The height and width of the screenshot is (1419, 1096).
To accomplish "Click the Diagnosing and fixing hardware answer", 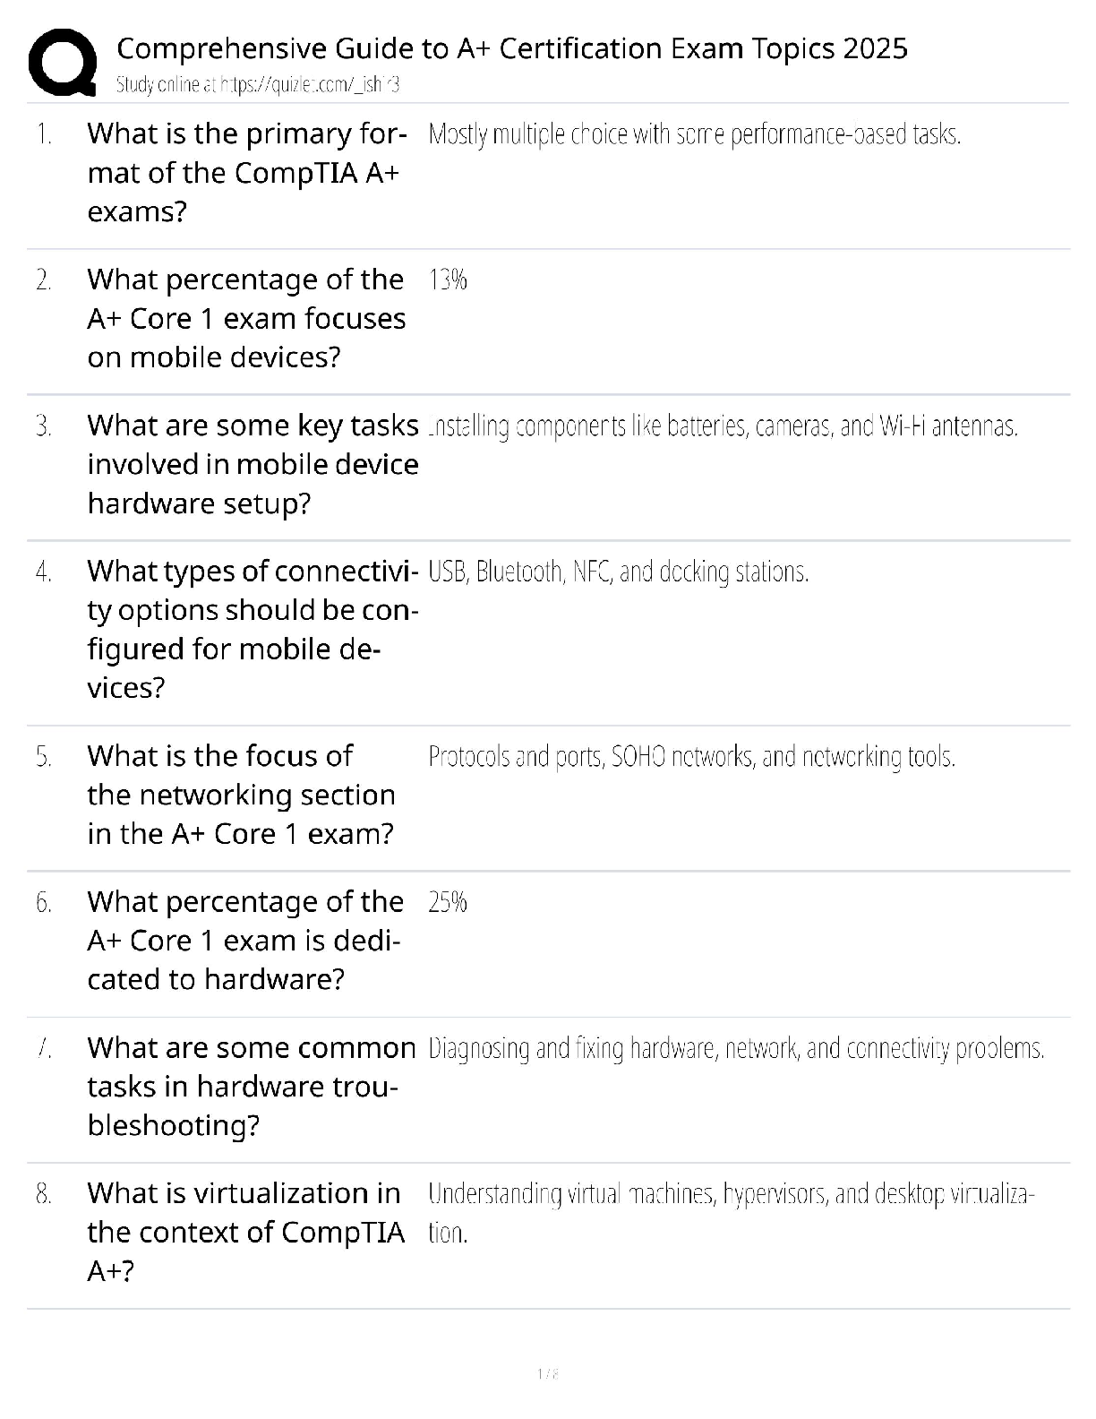I will click(x=736, y=1048).
